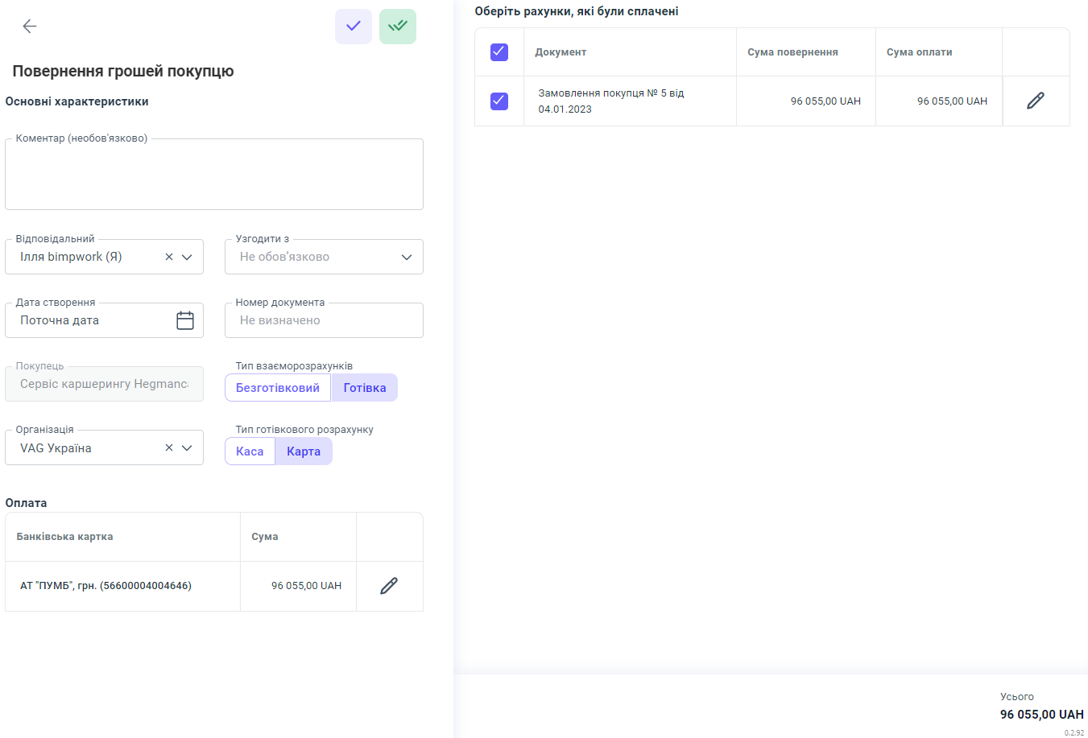Click the Сума повернення column header
The height and width of the screenshot is (738, 1088).
(792, 52)
